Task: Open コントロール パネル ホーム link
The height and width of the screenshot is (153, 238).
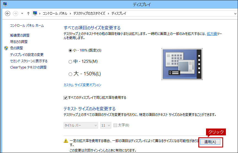Action: click(27, 26)
